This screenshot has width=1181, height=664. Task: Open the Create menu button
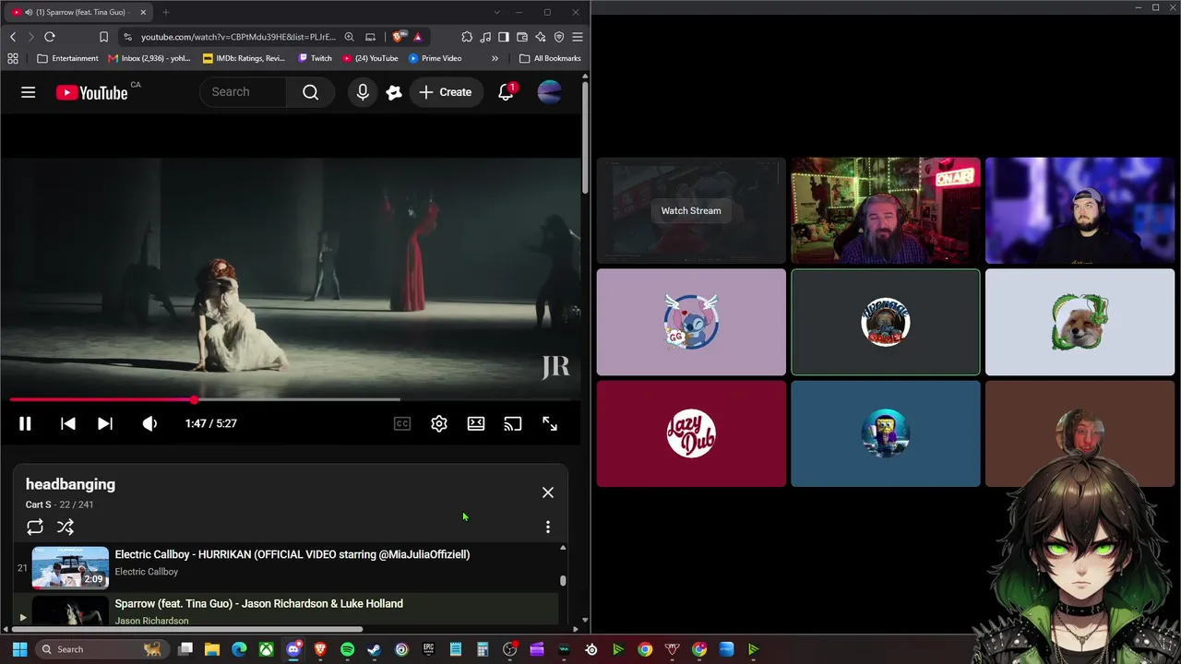click(x=446, y=92)
